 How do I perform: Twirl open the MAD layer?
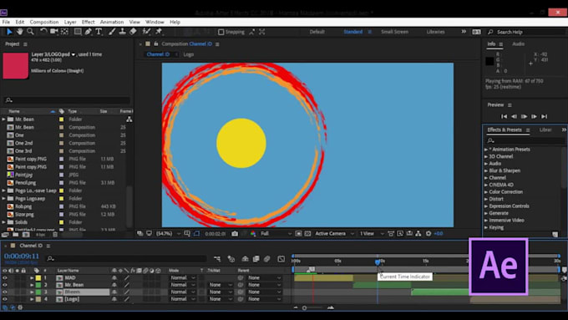(x=32, y=278)
